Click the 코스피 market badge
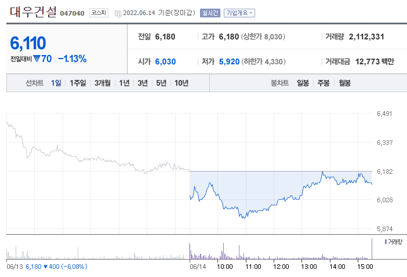 tap(99, 13)
